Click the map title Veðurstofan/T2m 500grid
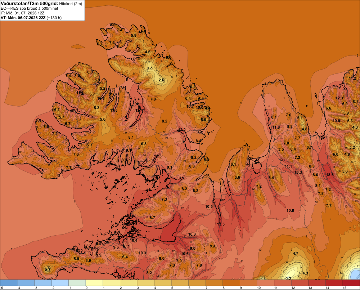360x290 pixels. coord(30,4)
